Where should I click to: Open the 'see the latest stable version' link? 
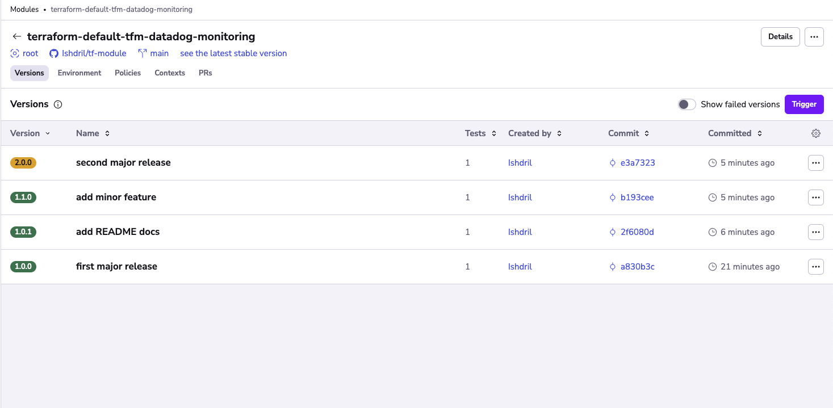(x=233, y=53)
